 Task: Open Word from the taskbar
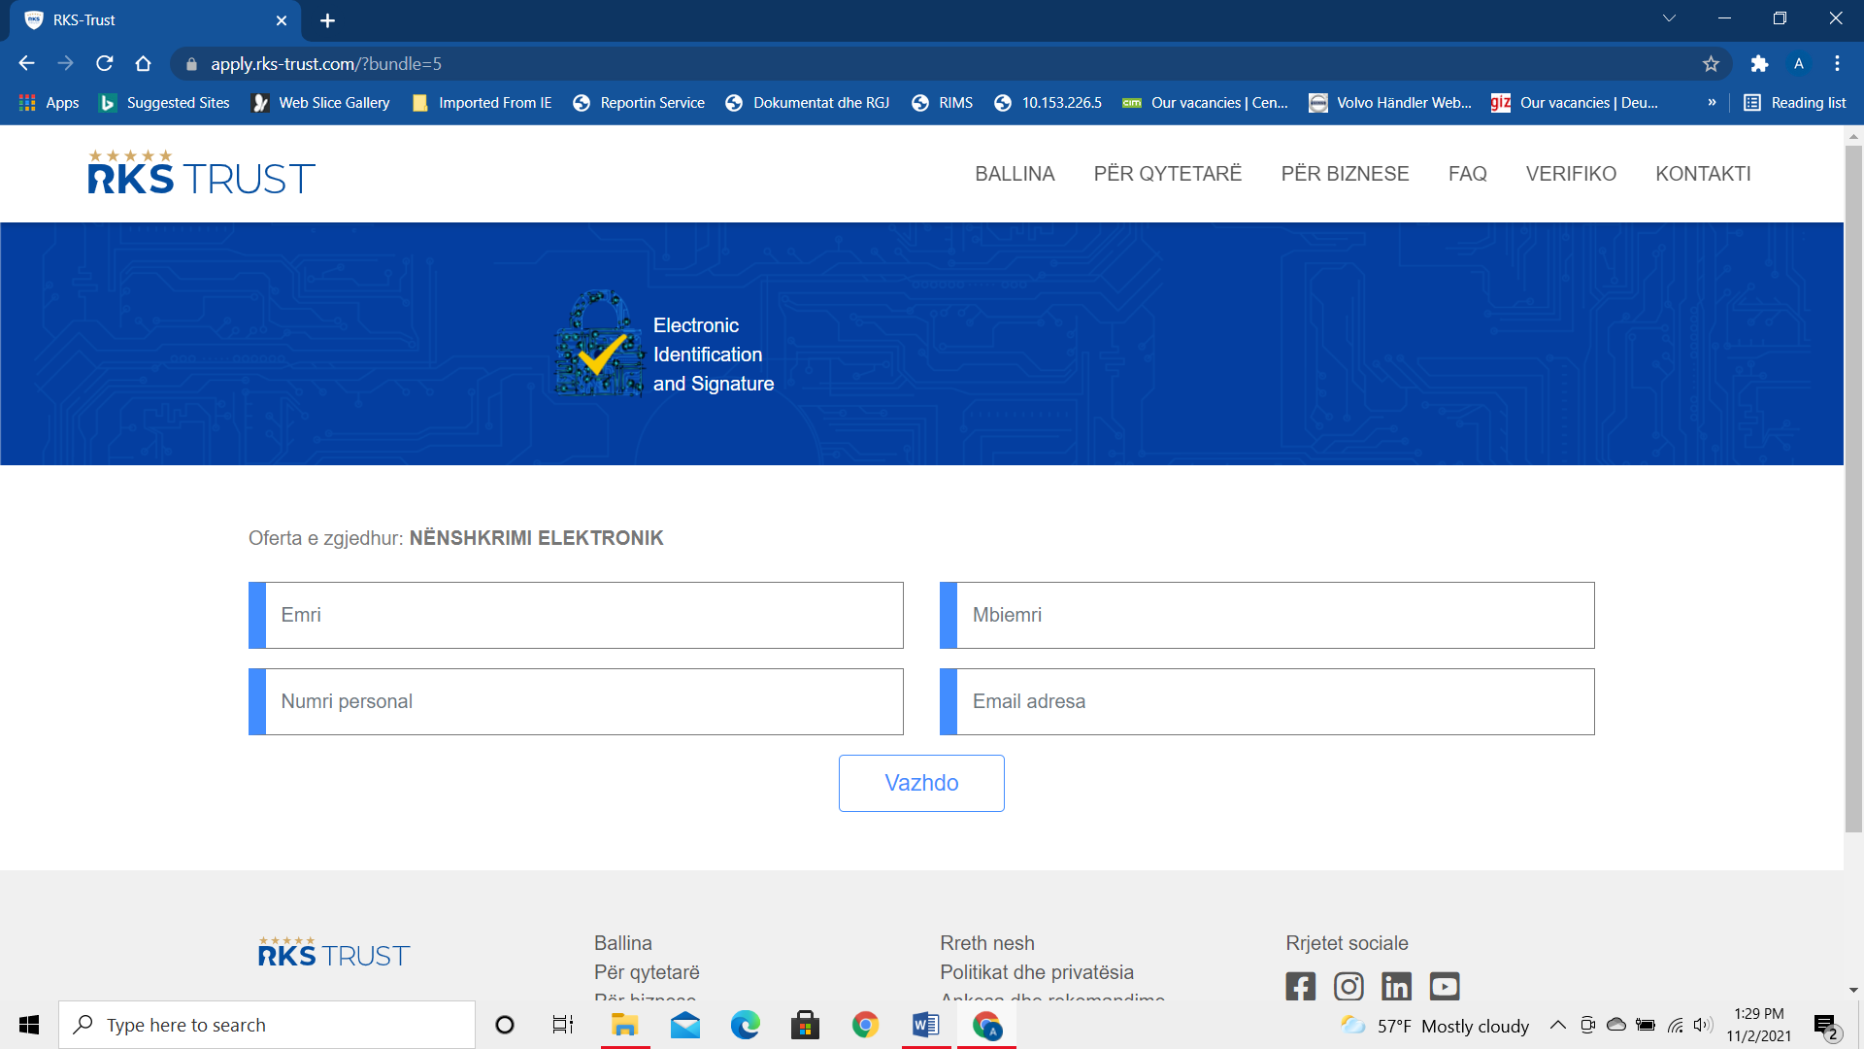coord(925,1025)
